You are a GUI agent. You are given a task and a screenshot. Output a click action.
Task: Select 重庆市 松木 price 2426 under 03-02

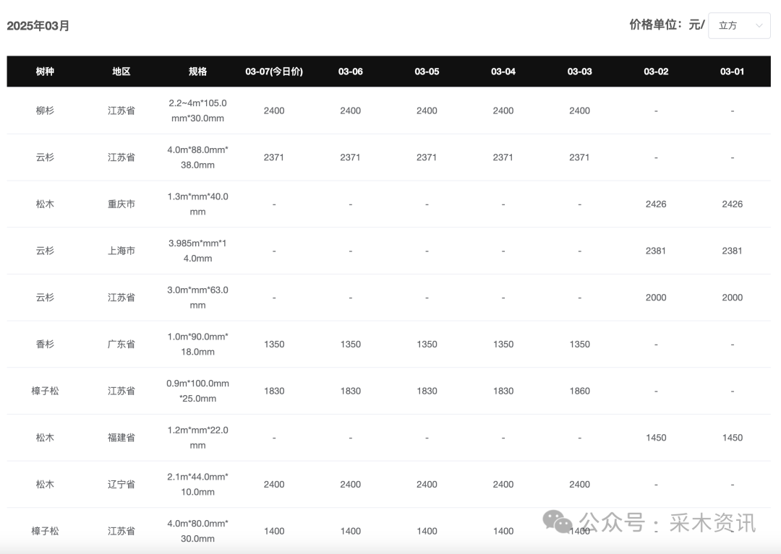[656, 204]
